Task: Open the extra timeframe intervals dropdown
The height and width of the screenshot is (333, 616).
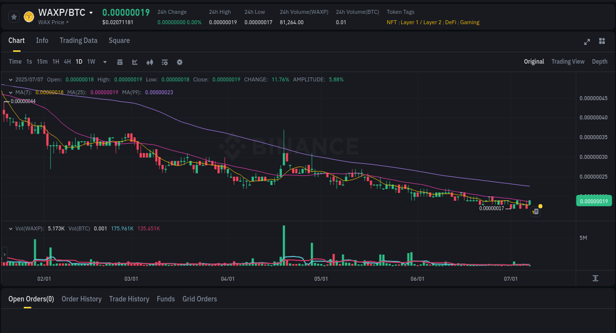Action: click(104, 62)
